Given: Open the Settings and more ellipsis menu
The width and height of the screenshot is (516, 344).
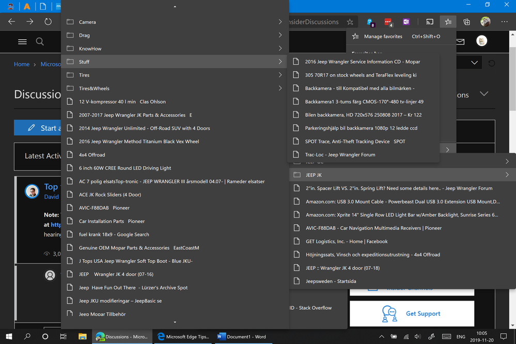Looking at the screenshot, I should point(504,22).
